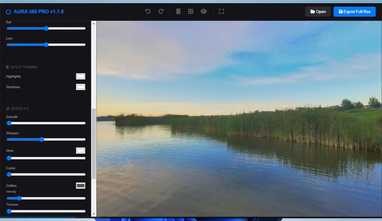Click the Outline Thickness slider track

click(46, 211)
